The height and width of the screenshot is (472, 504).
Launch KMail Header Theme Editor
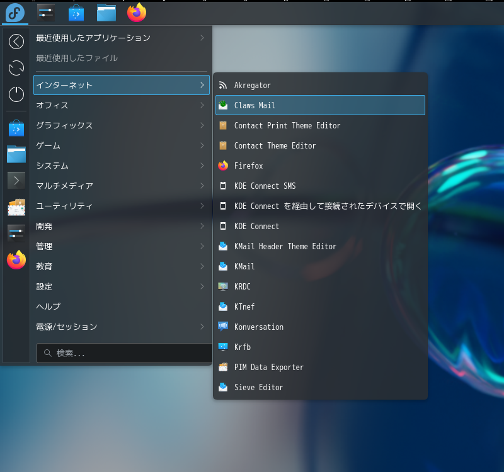pyautogui.click(x=320, y=246)
